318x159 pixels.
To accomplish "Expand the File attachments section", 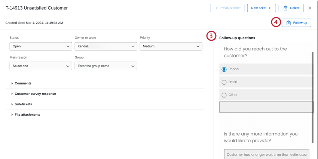I will 27,115.
